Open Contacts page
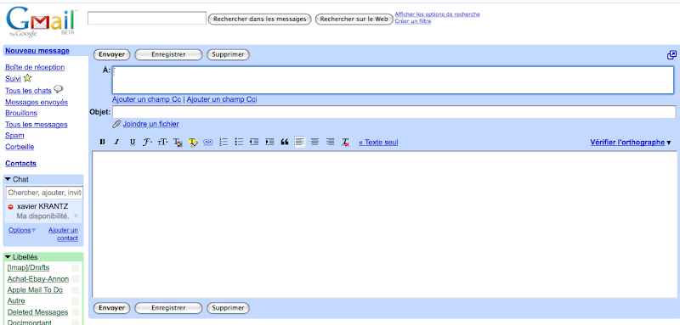 20,163
